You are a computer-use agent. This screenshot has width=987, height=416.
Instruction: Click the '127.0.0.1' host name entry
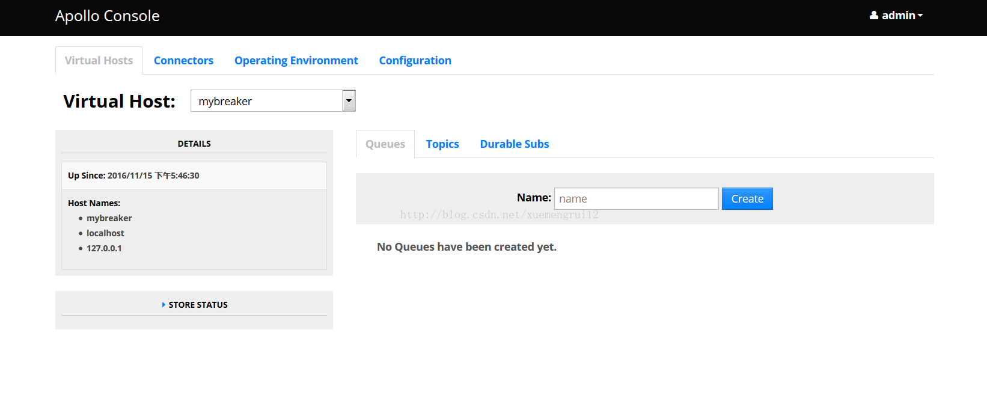104,248
